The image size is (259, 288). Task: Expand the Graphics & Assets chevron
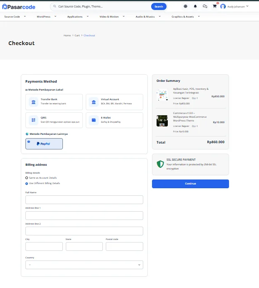coord(199,16)
